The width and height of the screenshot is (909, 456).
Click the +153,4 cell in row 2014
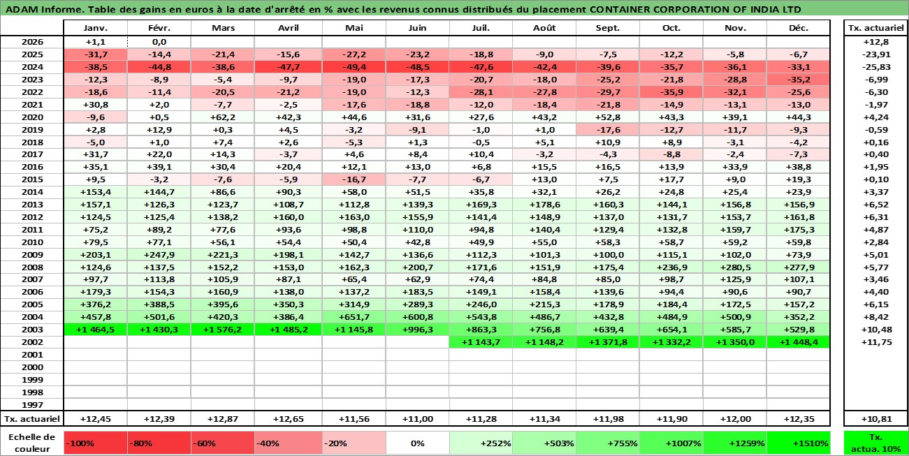tap(95, 192)
